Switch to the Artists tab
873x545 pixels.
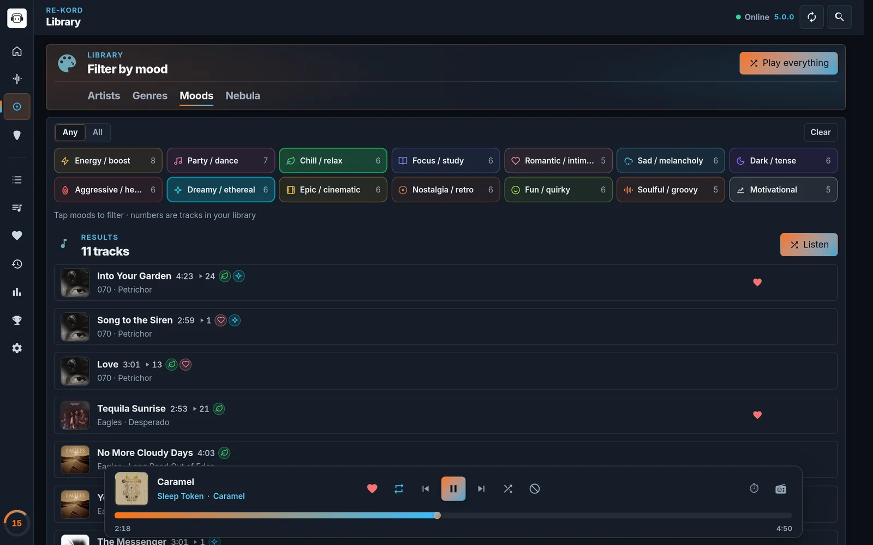point(104,96)
